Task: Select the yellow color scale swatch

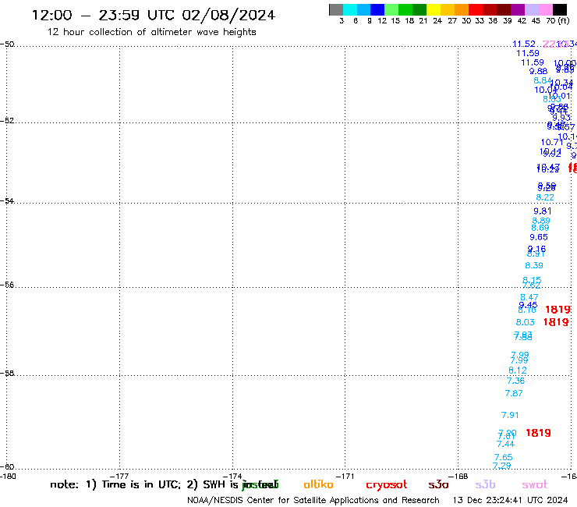Action: tap(434, 9)
